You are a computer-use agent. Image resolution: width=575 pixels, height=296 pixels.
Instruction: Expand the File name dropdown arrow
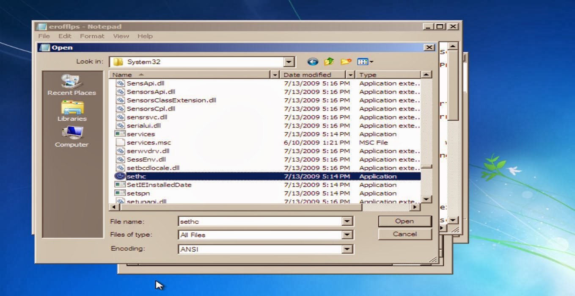347,221
